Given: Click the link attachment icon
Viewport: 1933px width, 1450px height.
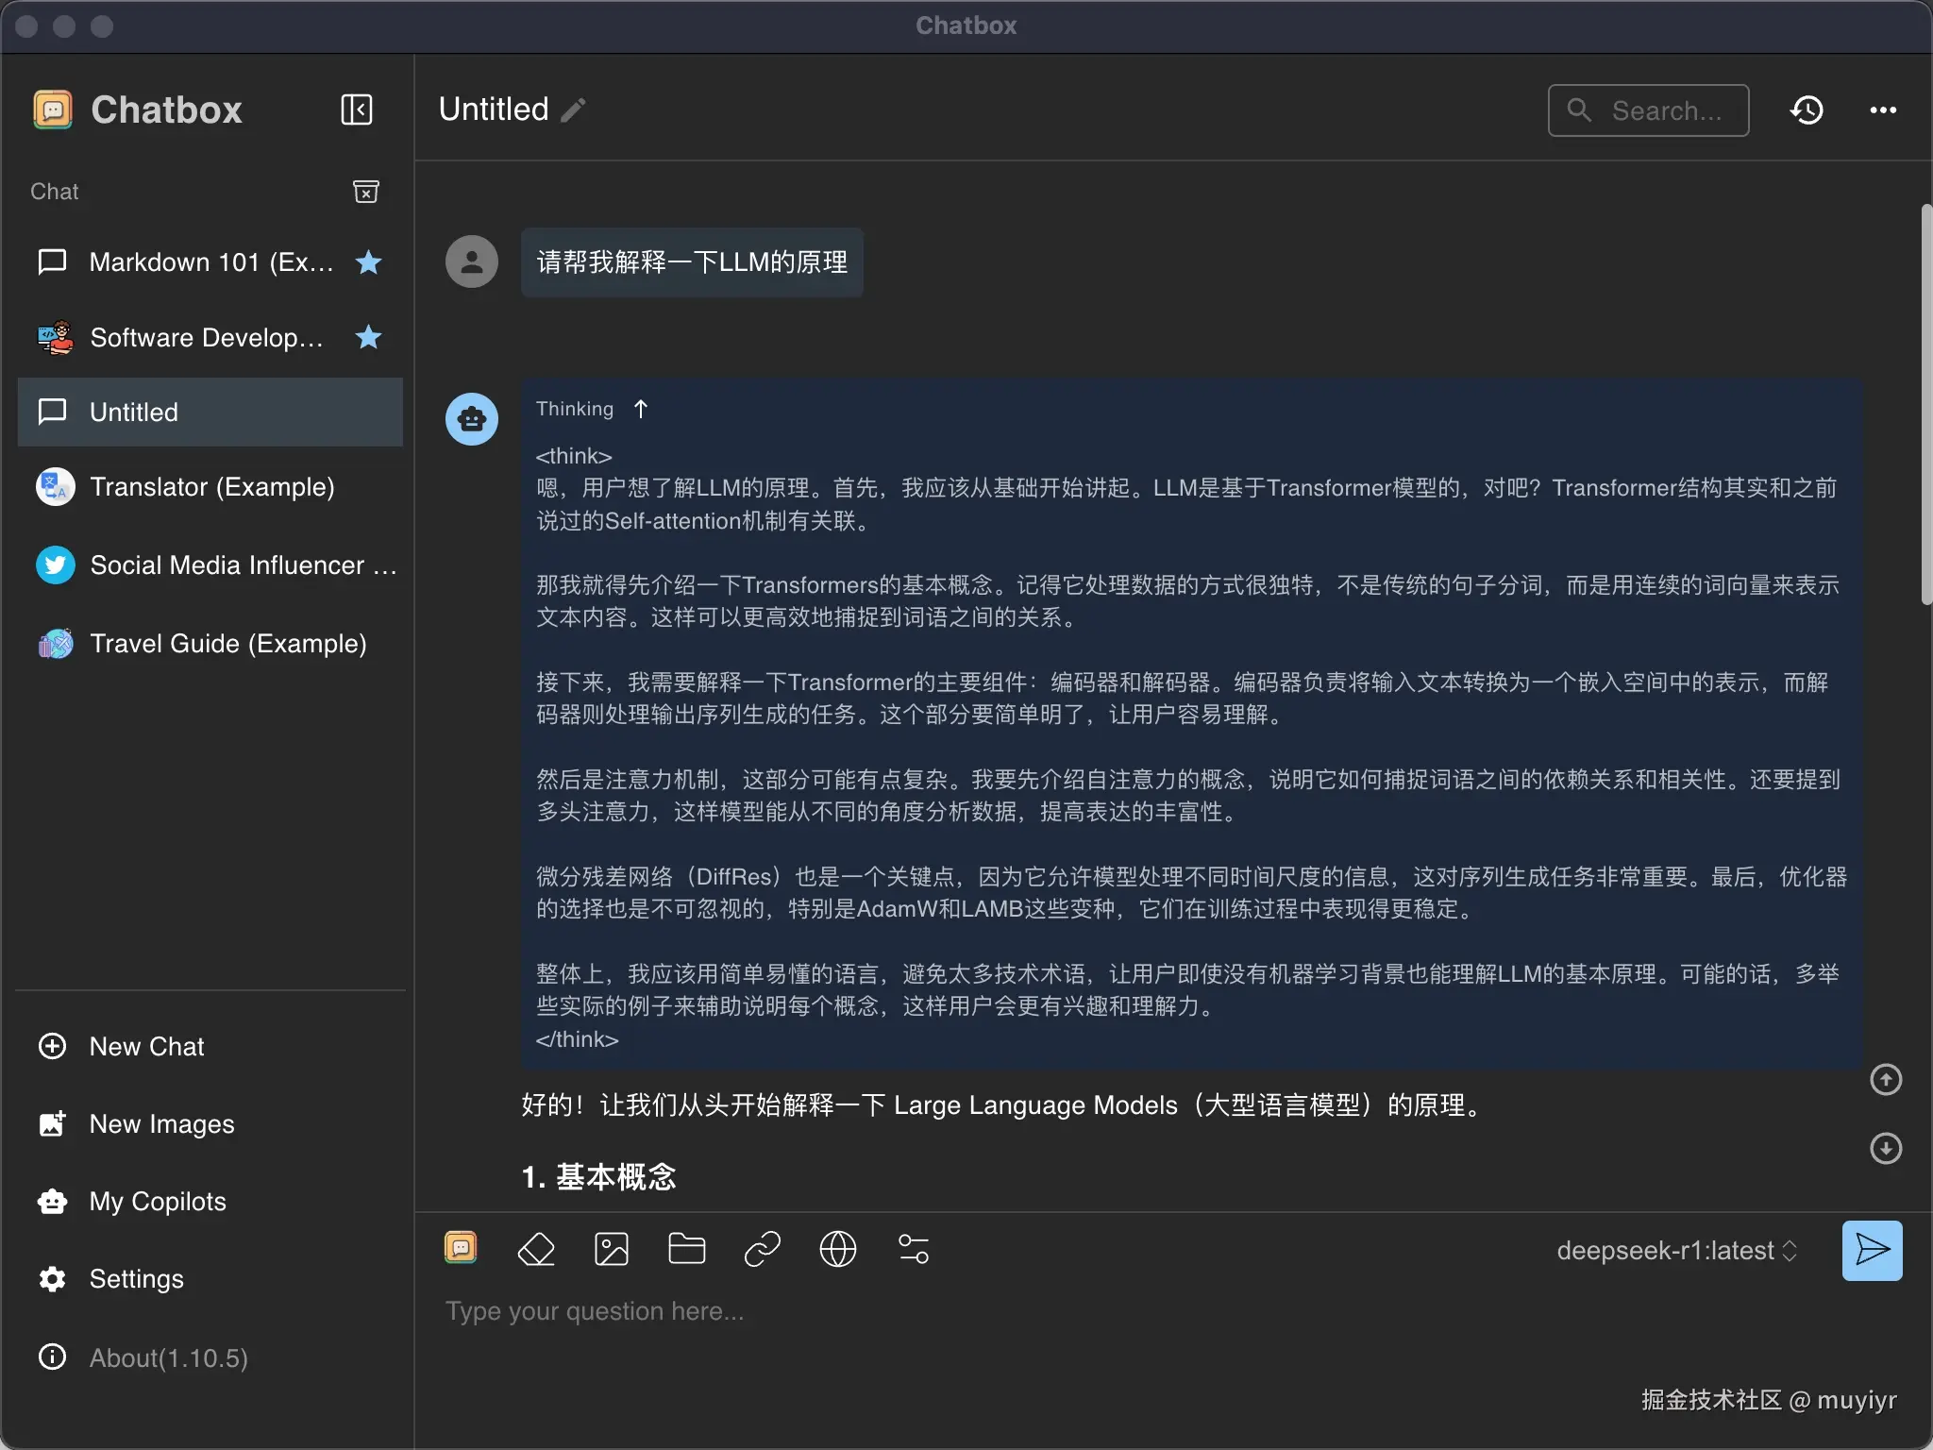Looking at the screenshot, I should click(x=762, y=1250).
